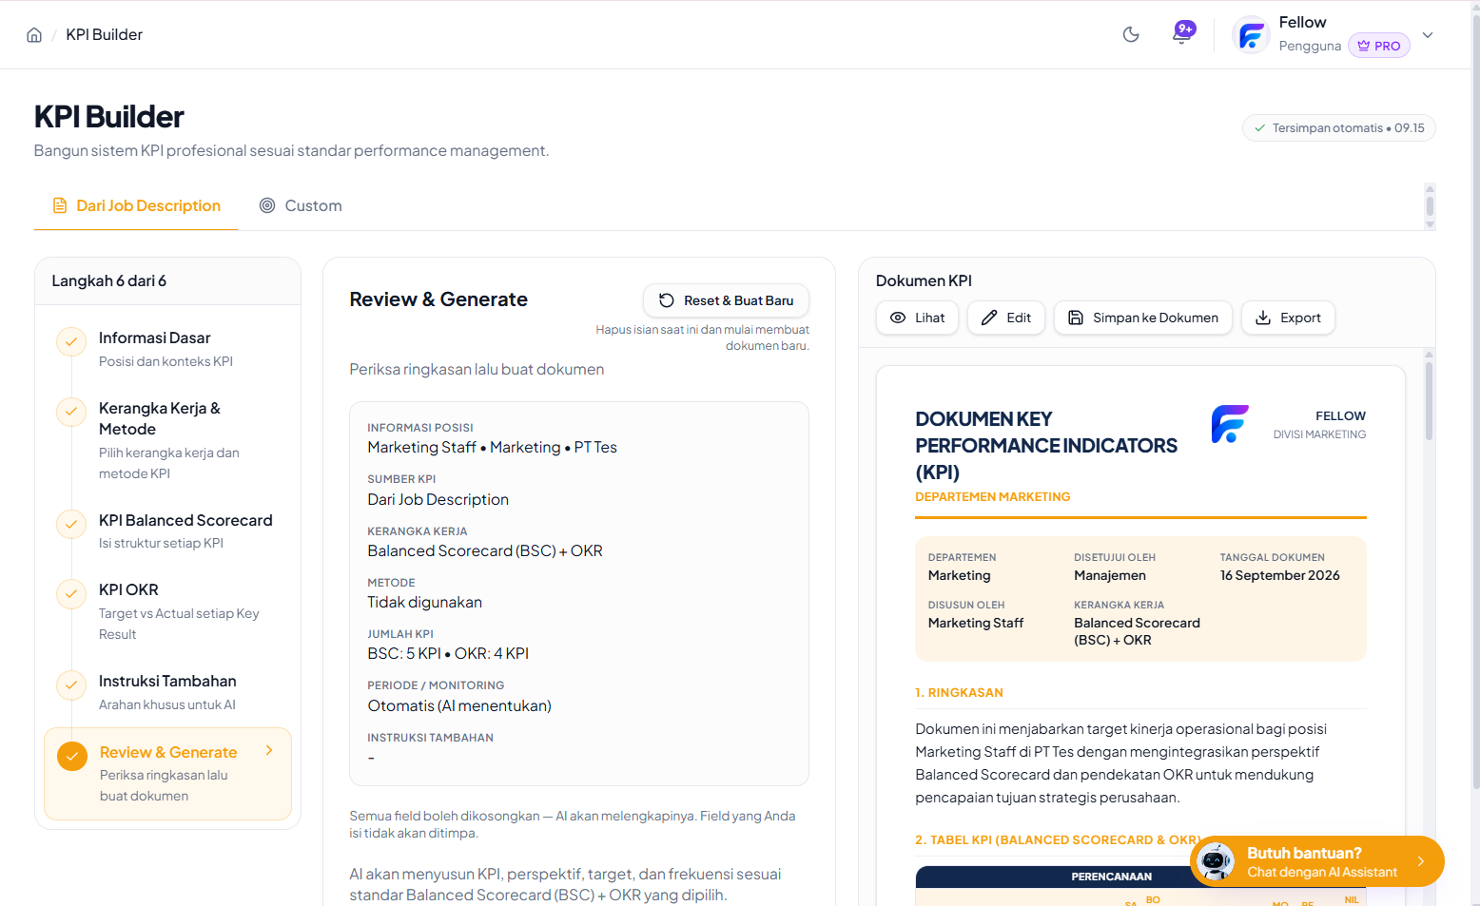The height and width of the screenshot is (906, 1480).
Task: Click Reset & Buat Baru button
Action: click(726, 300)
